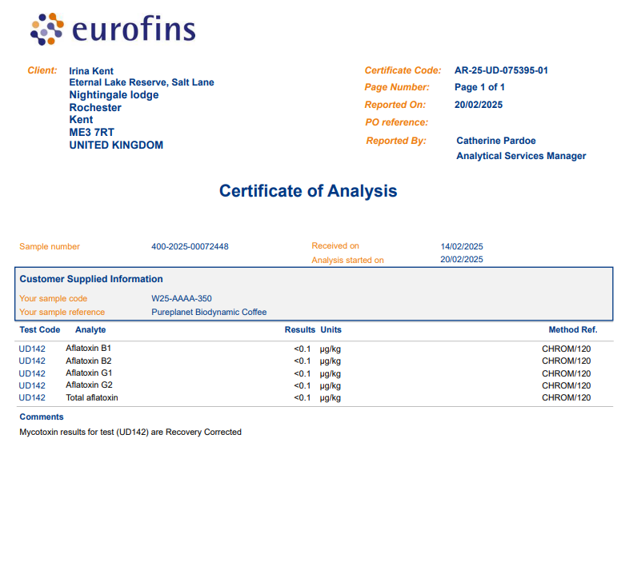Select certificate code AR-25-UD-075395-01
Image resolution: width=621 pixels, height=566 pixels.
pos(501,70)
